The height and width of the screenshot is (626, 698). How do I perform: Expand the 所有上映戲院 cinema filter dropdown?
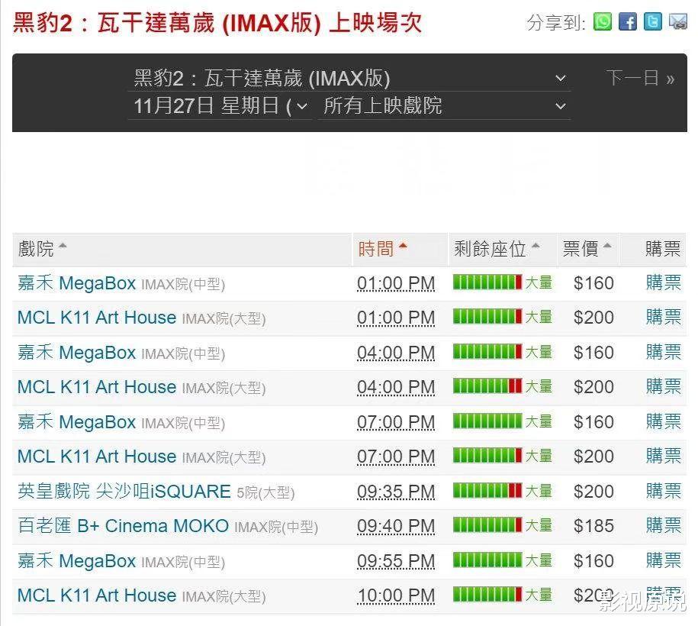coord(444,106)
